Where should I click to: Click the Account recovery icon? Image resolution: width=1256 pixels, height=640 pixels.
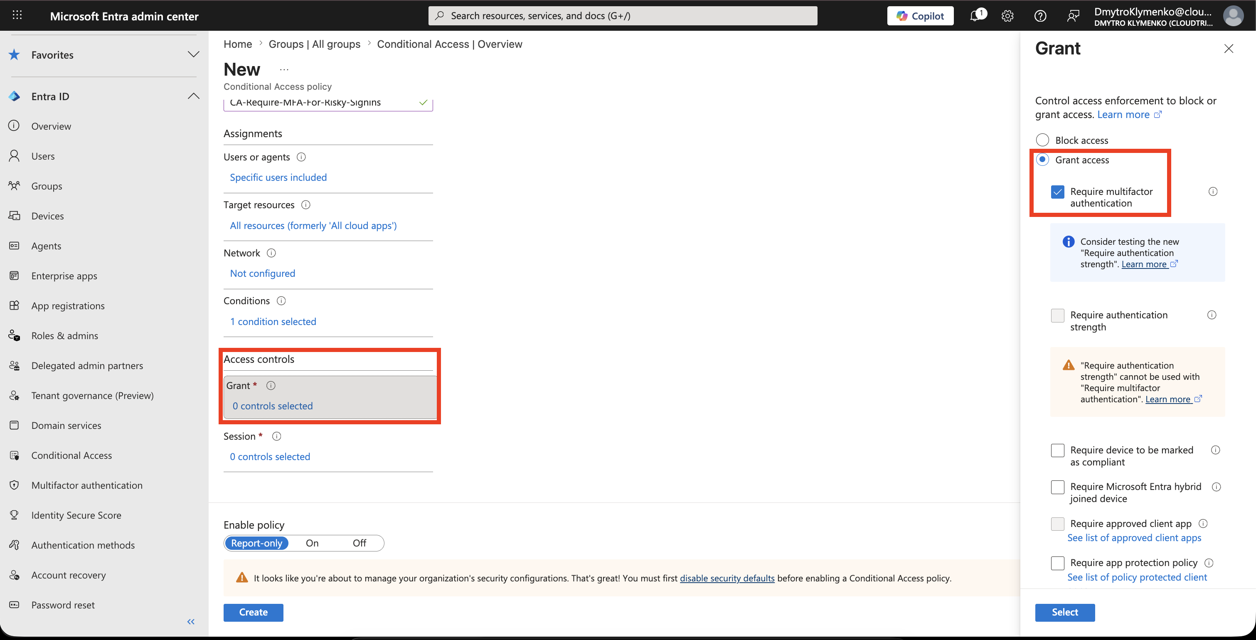pos(14,575)
